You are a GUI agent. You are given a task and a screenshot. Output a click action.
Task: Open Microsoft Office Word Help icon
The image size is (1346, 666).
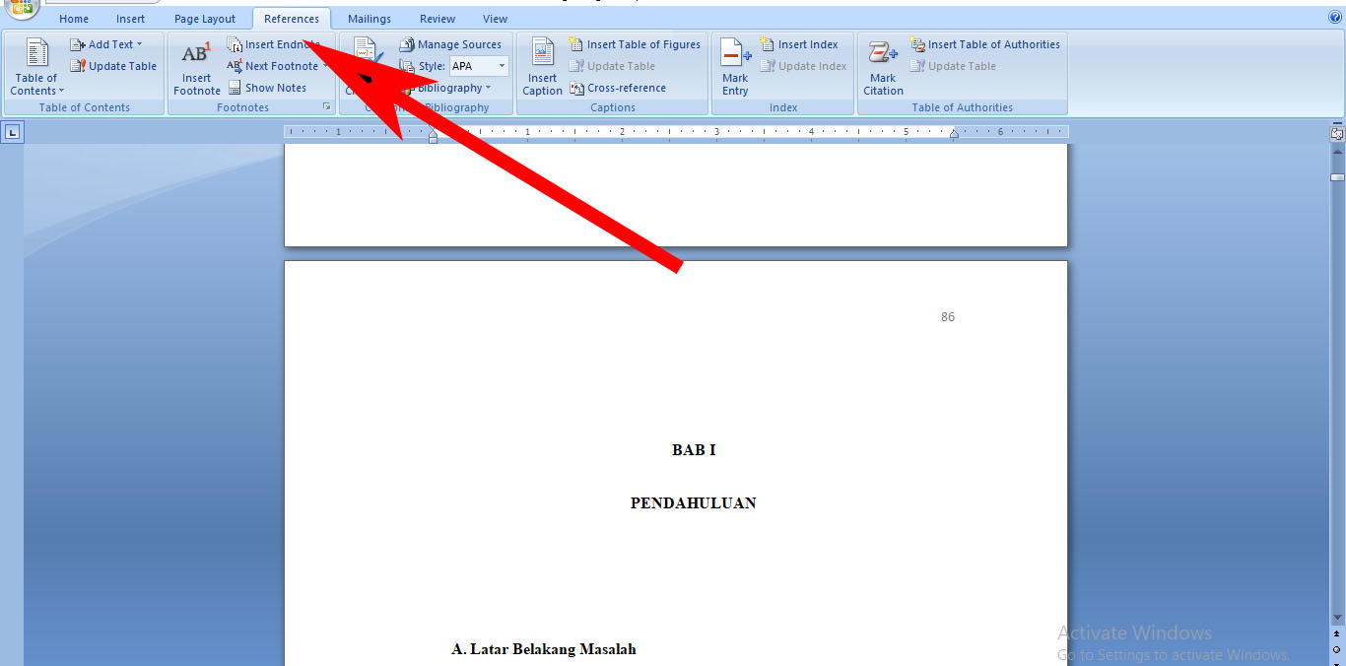[x=1335, y=17]
